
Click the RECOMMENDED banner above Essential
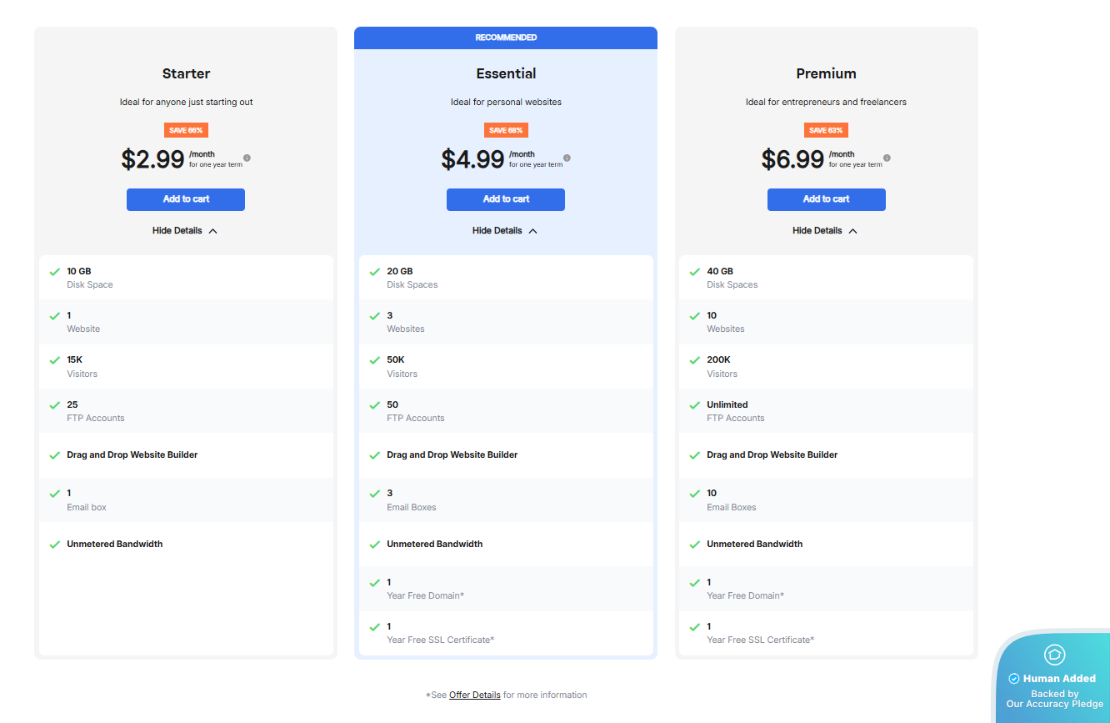point(506,38)
